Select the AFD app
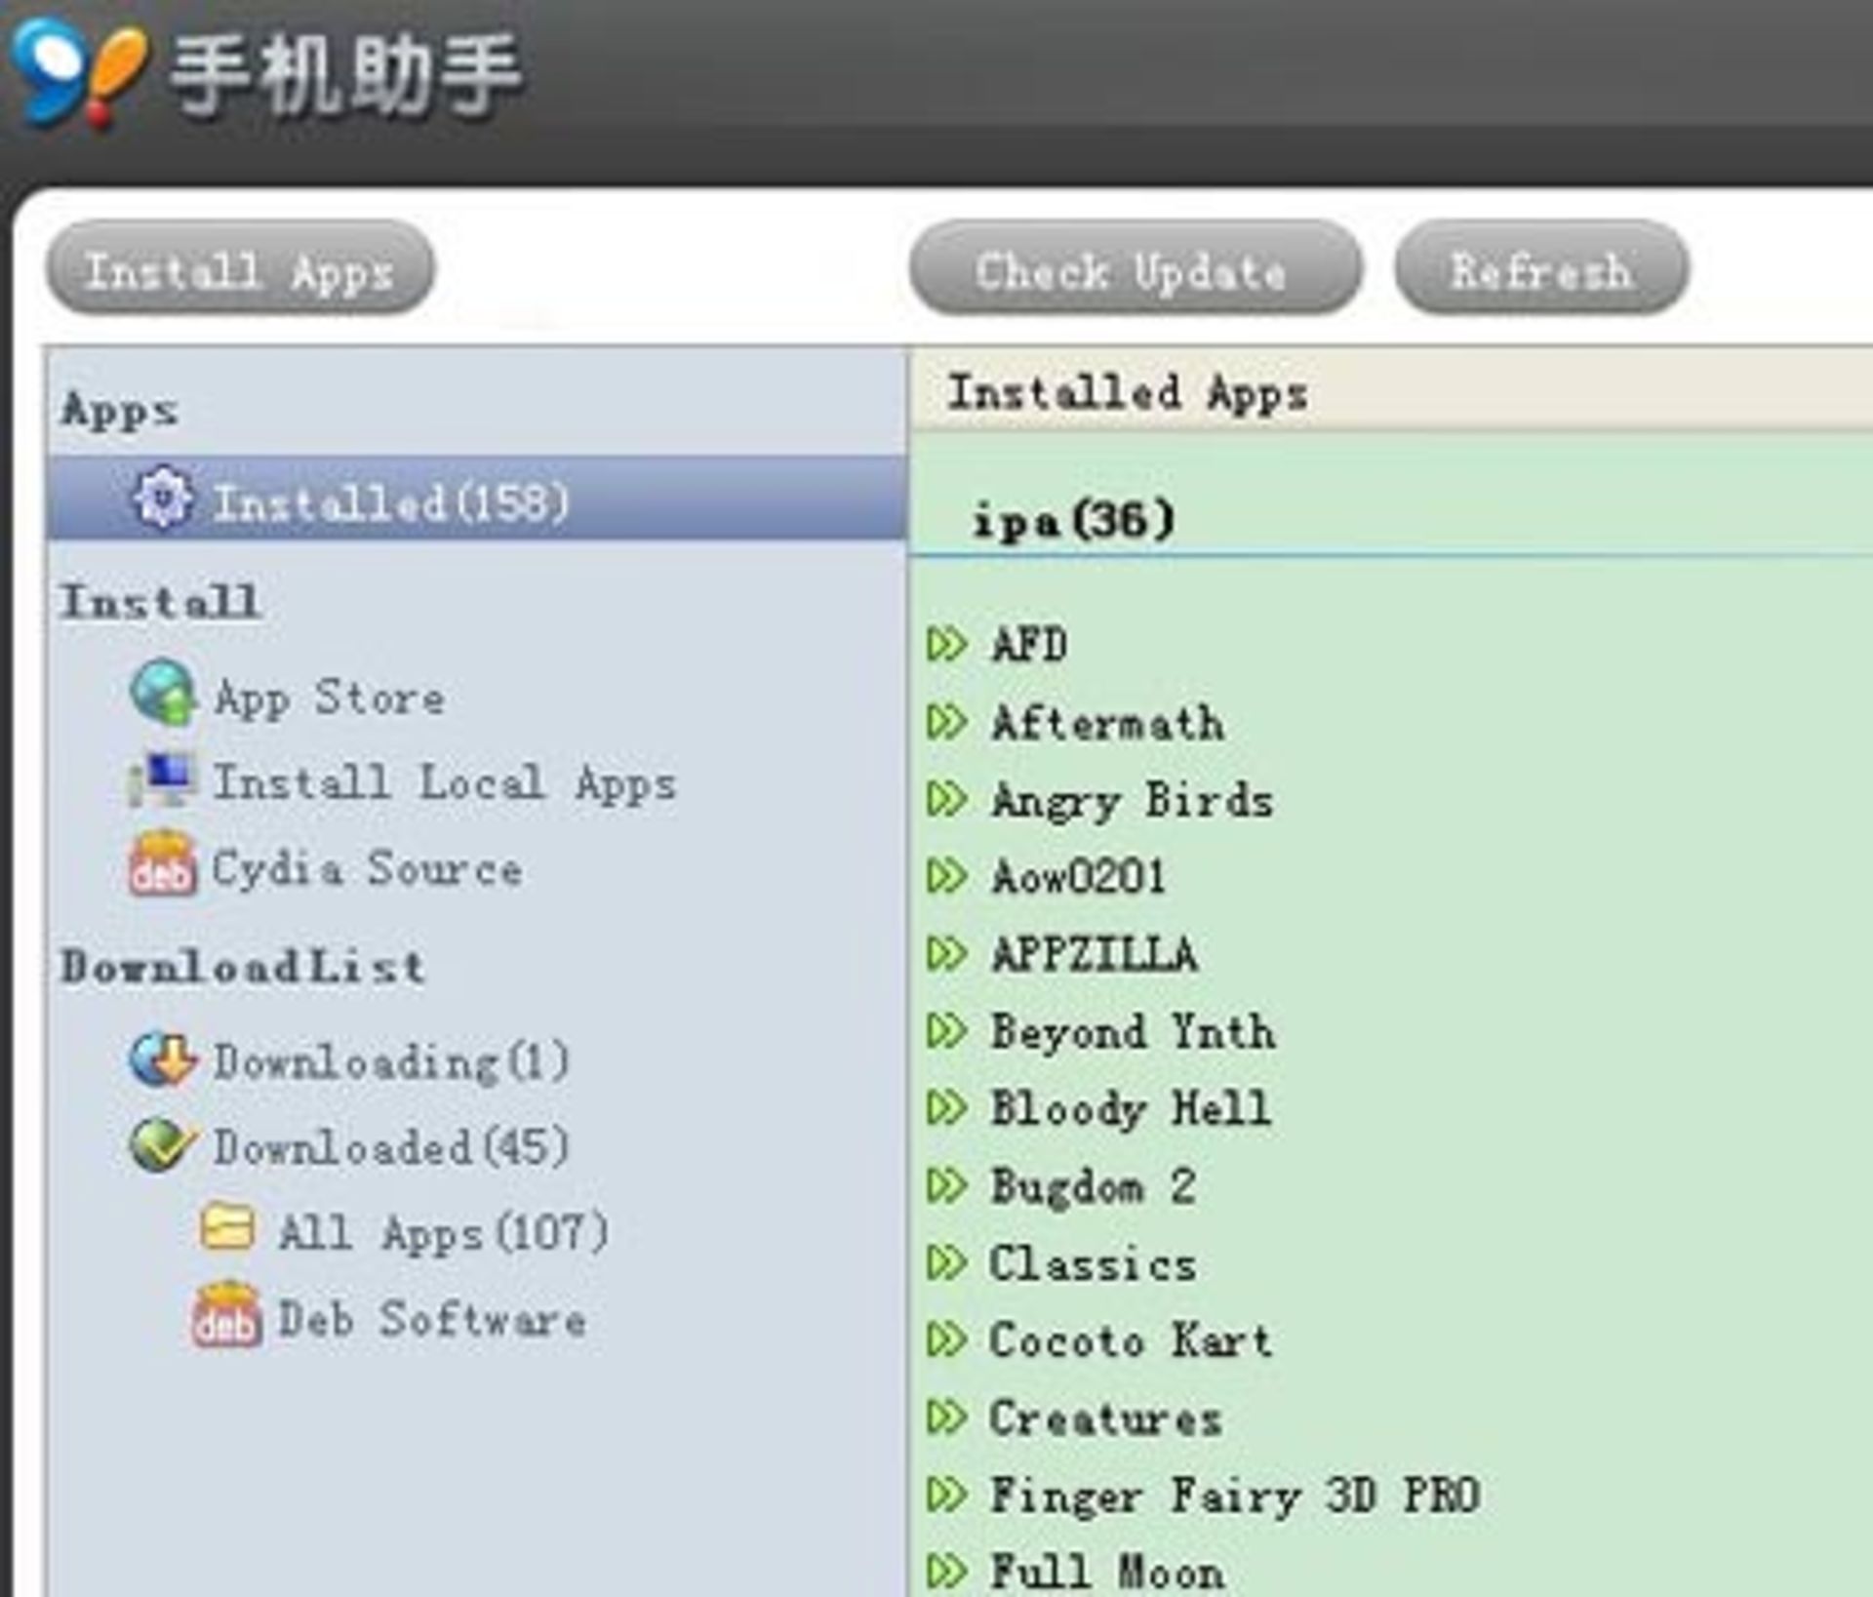The width and height of the screenshot is (1873, 1597). (1030, 645)
